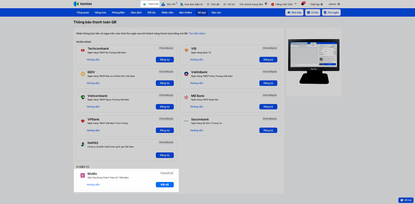Open Giao dịch menu
Image resolution: width=415 pixels, height=204 pixels.
[136, 12]
